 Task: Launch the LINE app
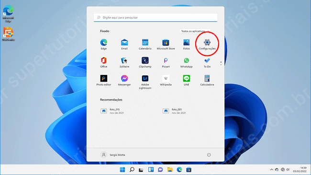coord(187,80)
